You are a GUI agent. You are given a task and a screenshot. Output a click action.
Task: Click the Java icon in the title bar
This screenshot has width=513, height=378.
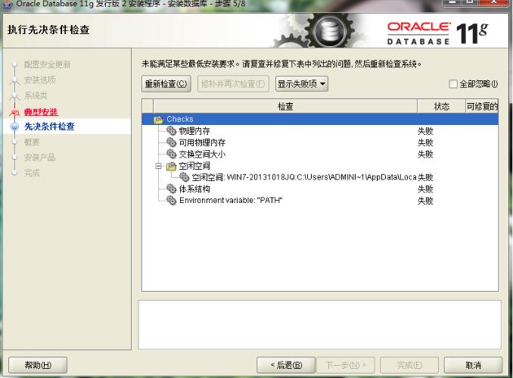pyautogui.click(x=8, y=4)
